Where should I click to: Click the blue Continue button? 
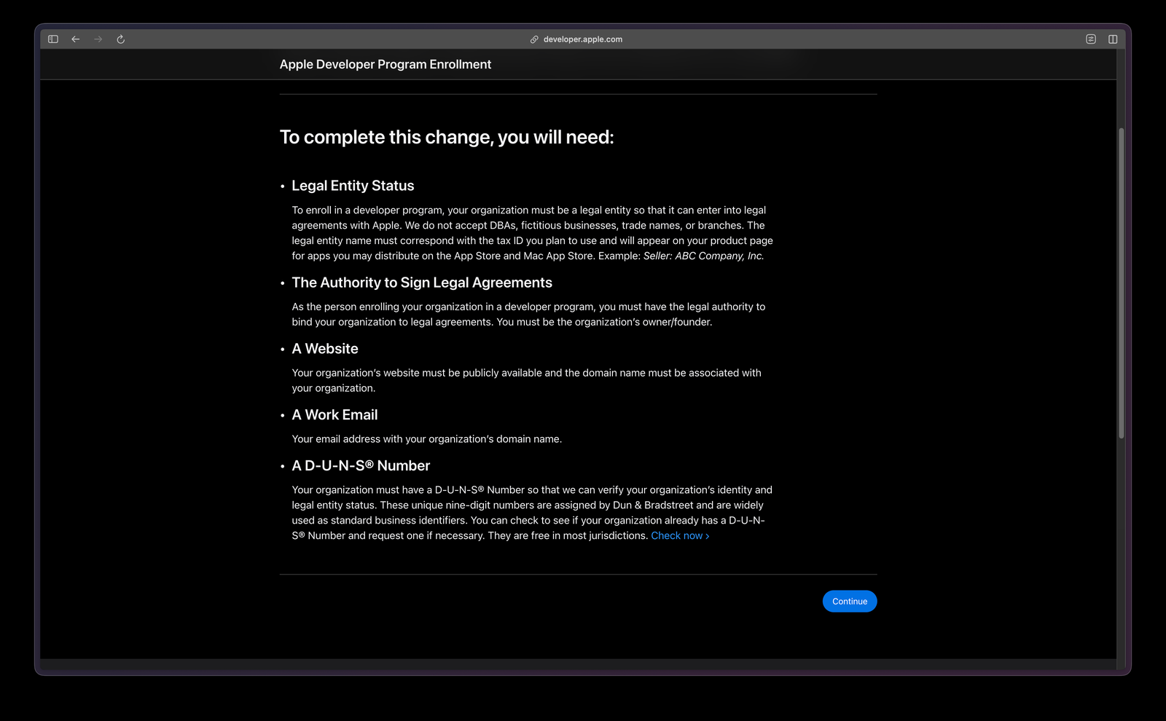coord(850,602)
